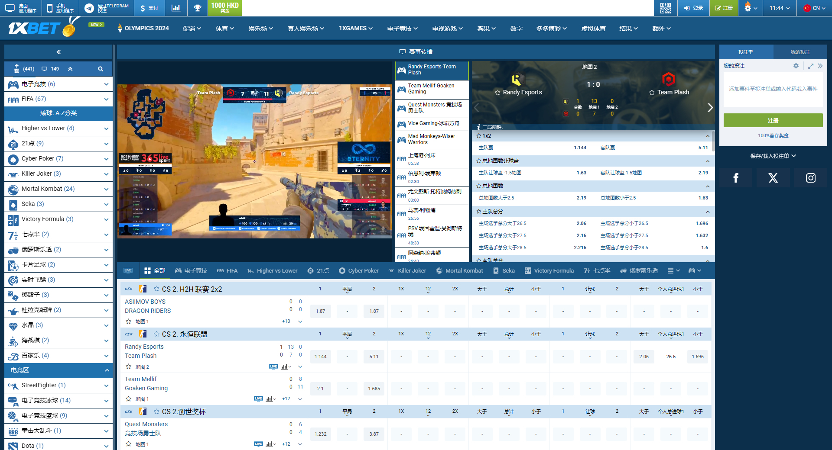Favorite CS 2.创世奖杯 league star
This screenshot has width=832, height=450.
pos(156,411)
